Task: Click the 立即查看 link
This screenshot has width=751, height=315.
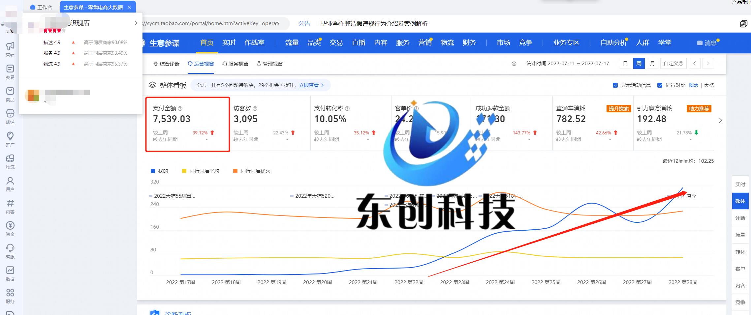Action: [309, 85]
